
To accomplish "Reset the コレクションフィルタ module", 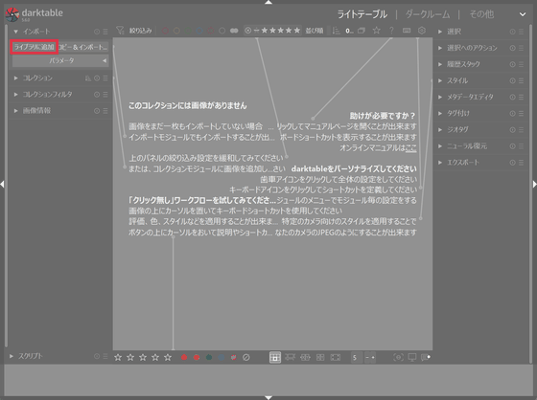I will [97, 95].
